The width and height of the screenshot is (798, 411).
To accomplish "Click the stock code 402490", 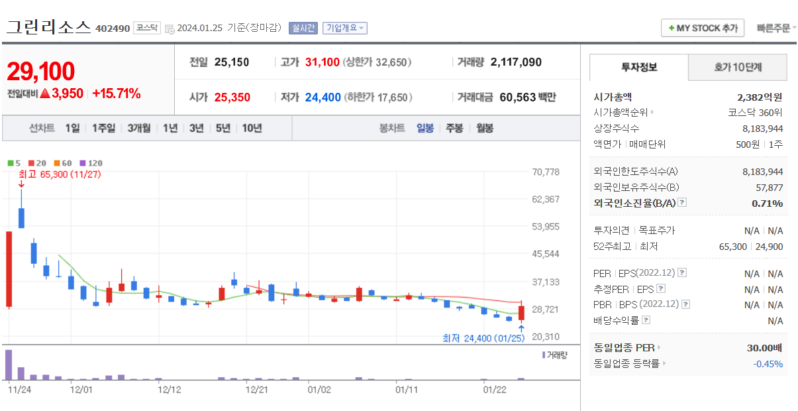I will (x=113, y=29).
